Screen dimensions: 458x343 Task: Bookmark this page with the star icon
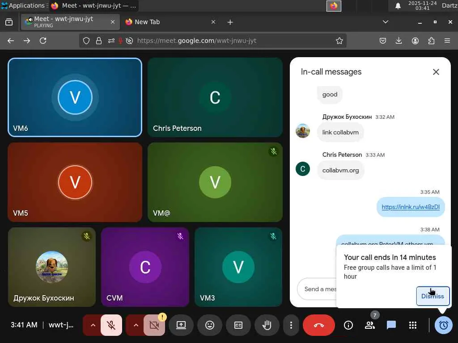pos(339,41)
